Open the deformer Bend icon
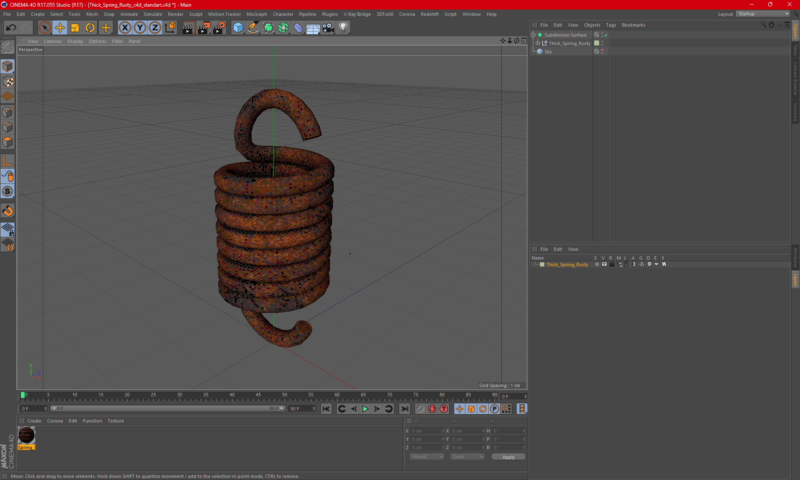Viewport: 800px width, 480px height. point(298,28)
